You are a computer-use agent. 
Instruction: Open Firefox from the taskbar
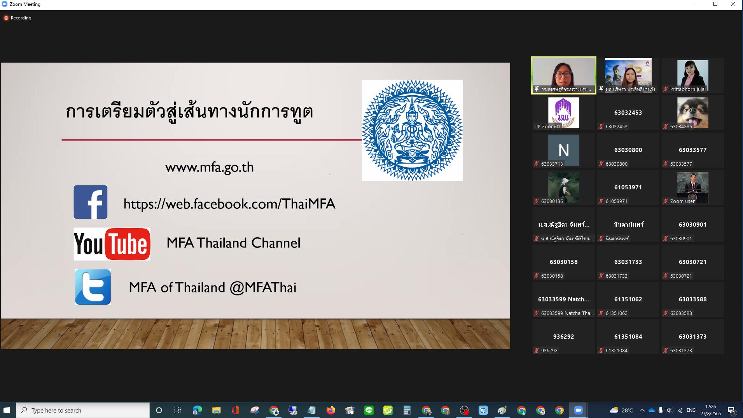pyautogui.click(x=330, y=410)
